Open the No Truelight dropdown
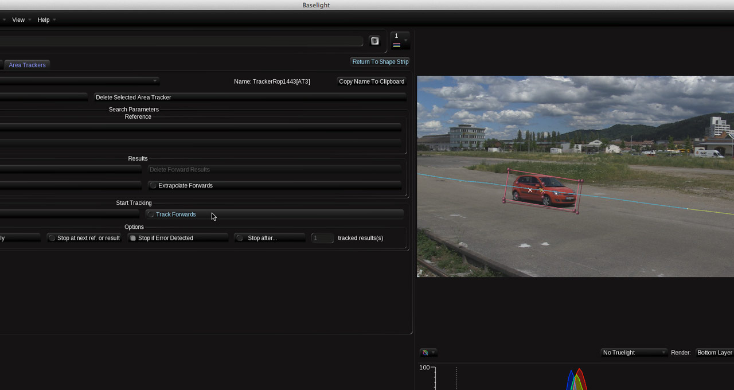 (634, 353)
